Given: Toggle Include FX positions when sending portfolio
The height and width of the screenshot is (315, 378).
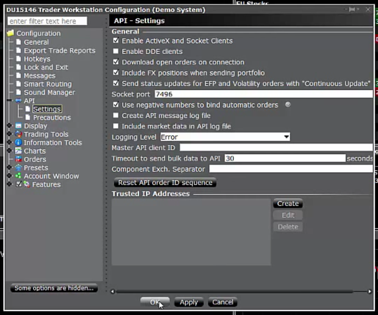Looking at the screenshot, I should tap(116, 73).
